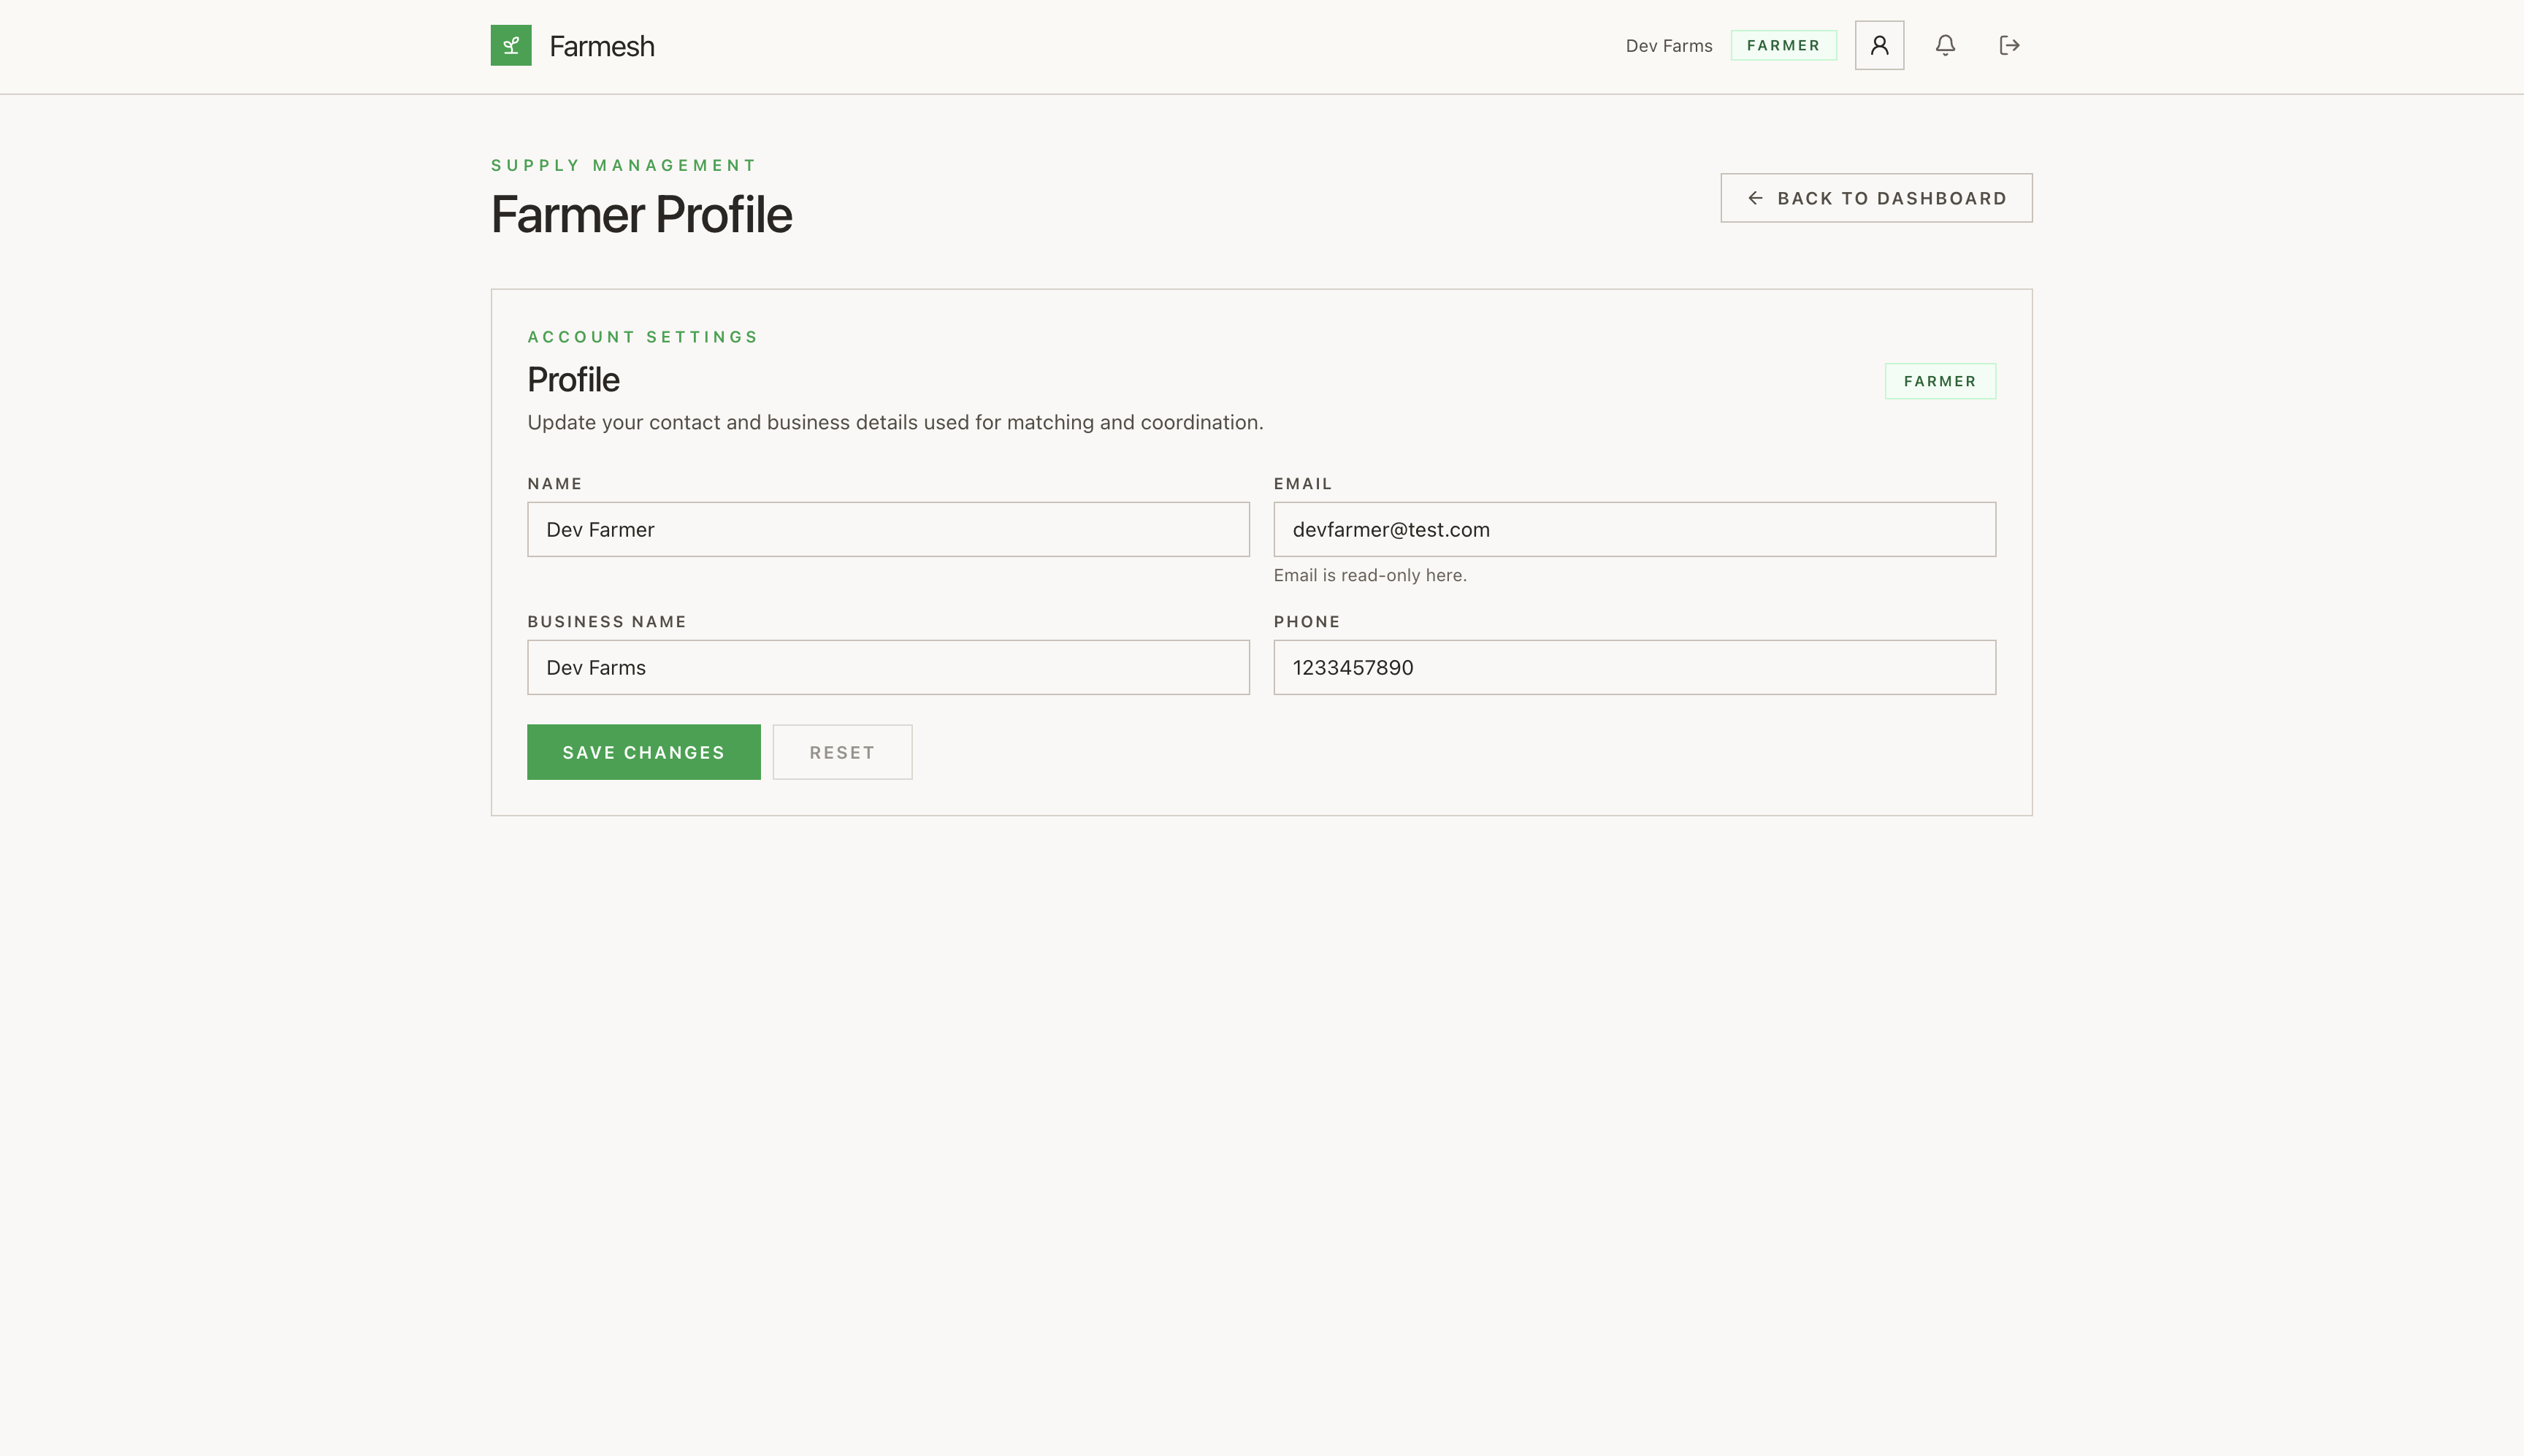Click the Farmer Profile page heading
Viewport: 2524px width, 1456px height.
(641, 214)
